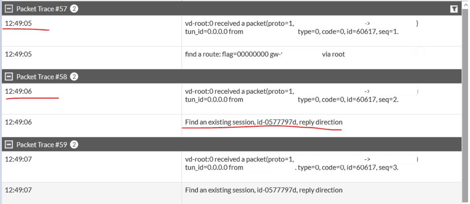
Task: Click the underlined 'Find an existing session' message
Action: (264, 122)
